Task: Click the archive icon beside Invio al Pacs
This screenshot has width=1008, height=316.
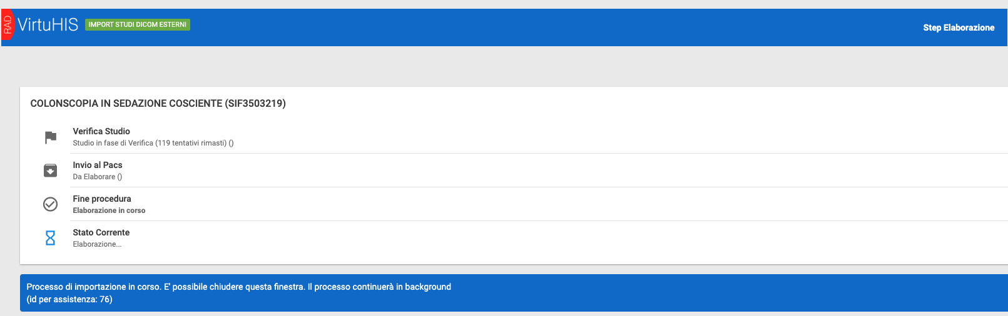Action: point(51,170)
